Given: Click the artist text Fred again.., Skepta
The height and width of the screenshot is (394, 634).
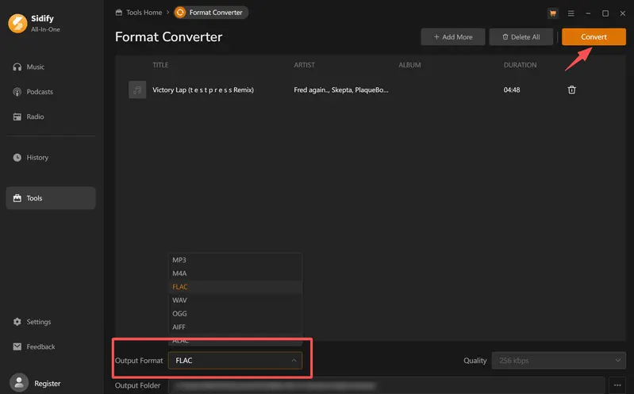Looking at the screenshot, I should (x=341, y=90).
